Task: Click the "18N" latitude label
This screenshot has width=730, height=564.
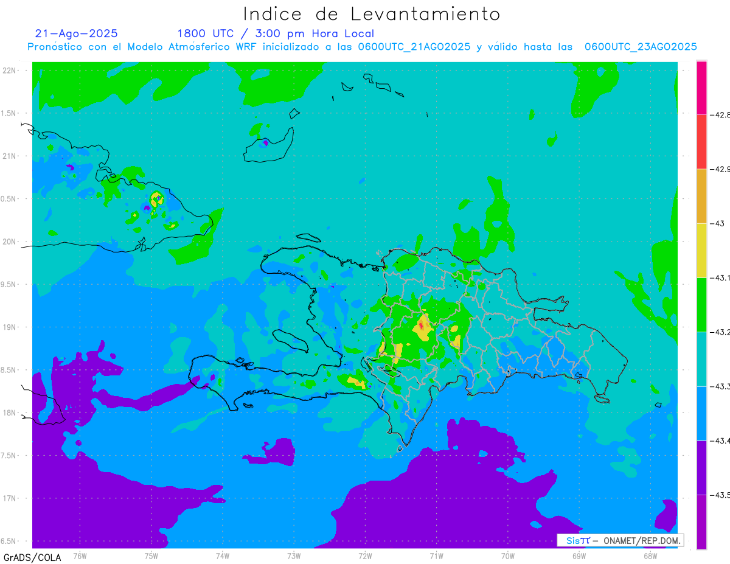Action: click(10, 413)
